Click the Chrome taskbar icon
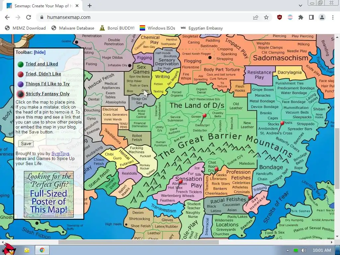340x255 pixels. 42,250
